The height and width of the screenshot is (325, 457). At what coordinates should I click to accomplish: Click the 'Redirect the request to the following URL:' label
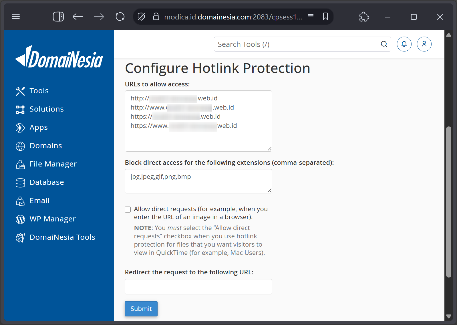point(189,272)
